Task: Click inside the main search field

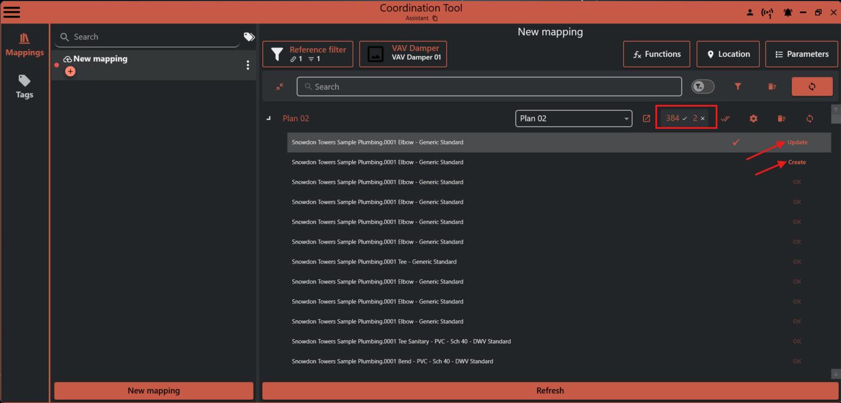Action: (489, 86)
